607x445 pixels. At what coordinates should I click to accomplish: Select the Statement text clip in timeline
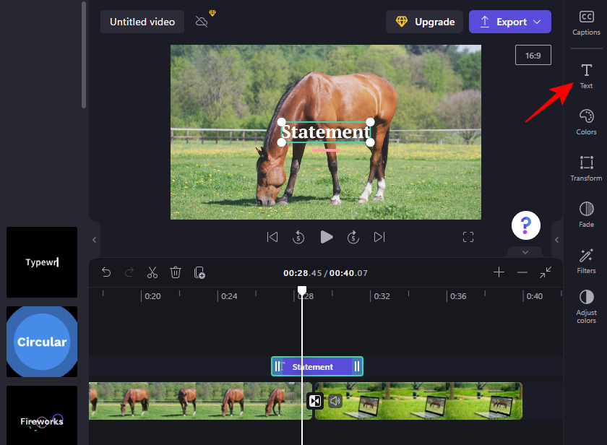[317, 366]
